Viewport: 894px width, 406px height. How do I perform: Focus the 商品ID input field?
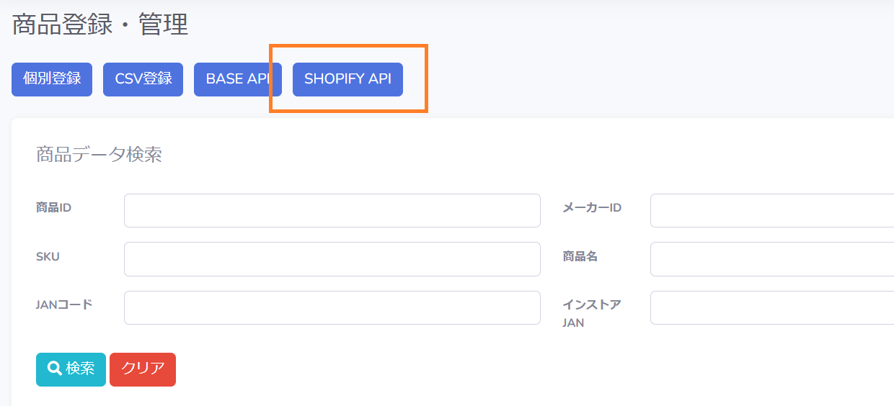[x=332, y=210]
